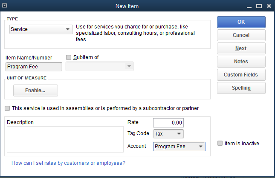Screen dimensions: 275x178
Task: Enable the subcontractor or partner service checkbox
Action: tap(7, 108)
